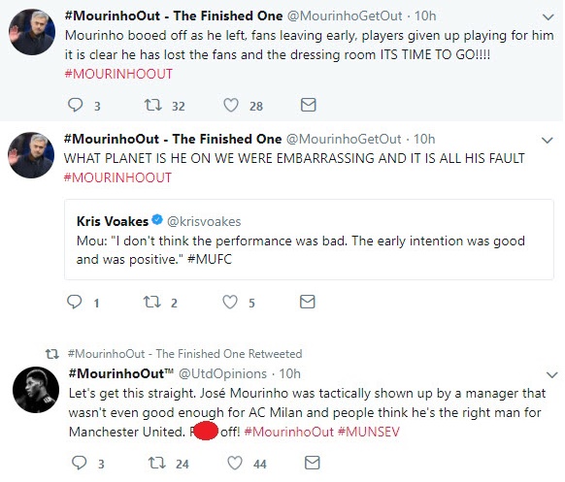Retweet the tweet with 32 retweets
The width and height of the screenshot is (565, 482).
pyautogui.click(x=153, y=105)
